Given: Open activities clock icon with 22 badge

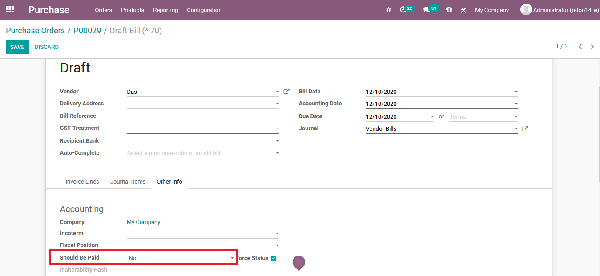Looking at the screenshot, I should click(x=403, y=10).
